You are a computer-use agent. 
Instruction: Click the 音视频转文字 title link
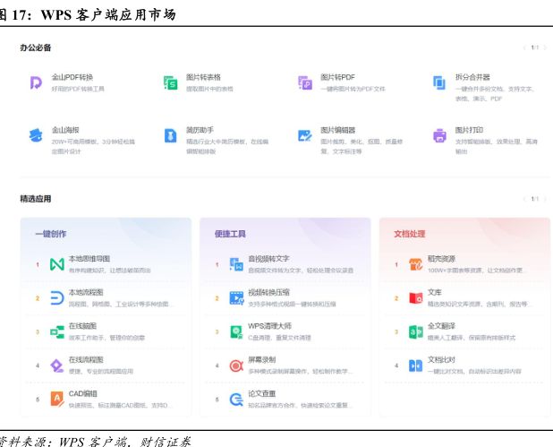click(x=268, y=259)
